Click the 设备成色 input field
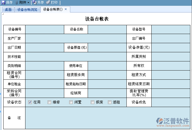This screenshot has width=192, height=130. click(x=171, y=102)
